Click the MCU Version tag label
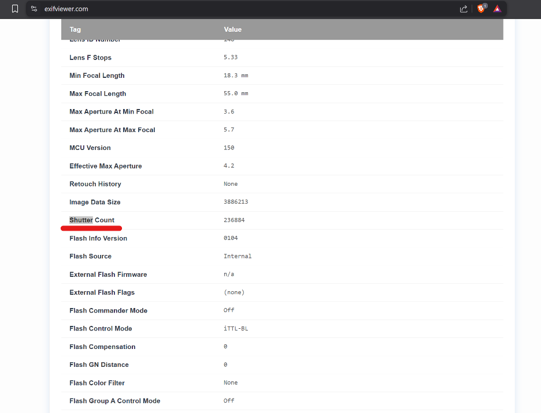 [x=90, y=148]
